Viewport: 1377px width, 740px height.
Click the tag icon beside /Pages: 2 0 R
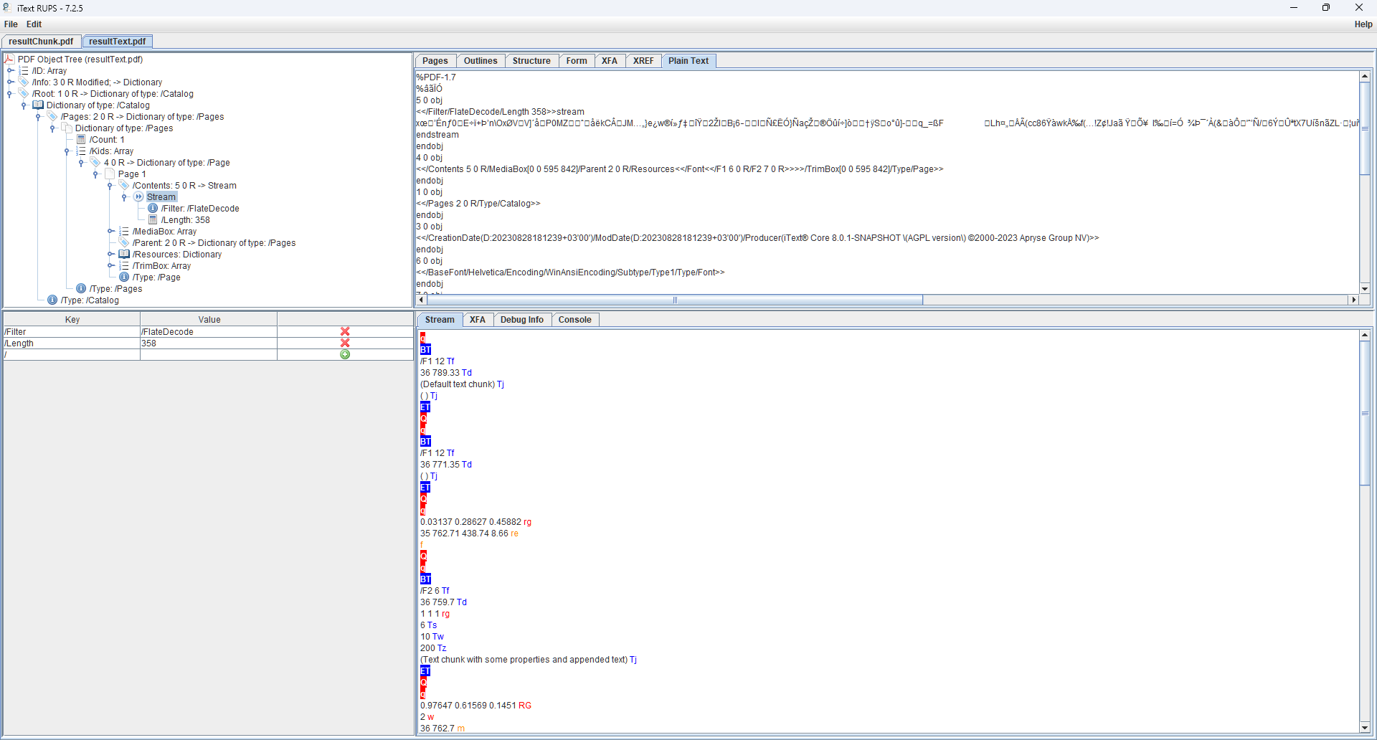pos(52,116)
